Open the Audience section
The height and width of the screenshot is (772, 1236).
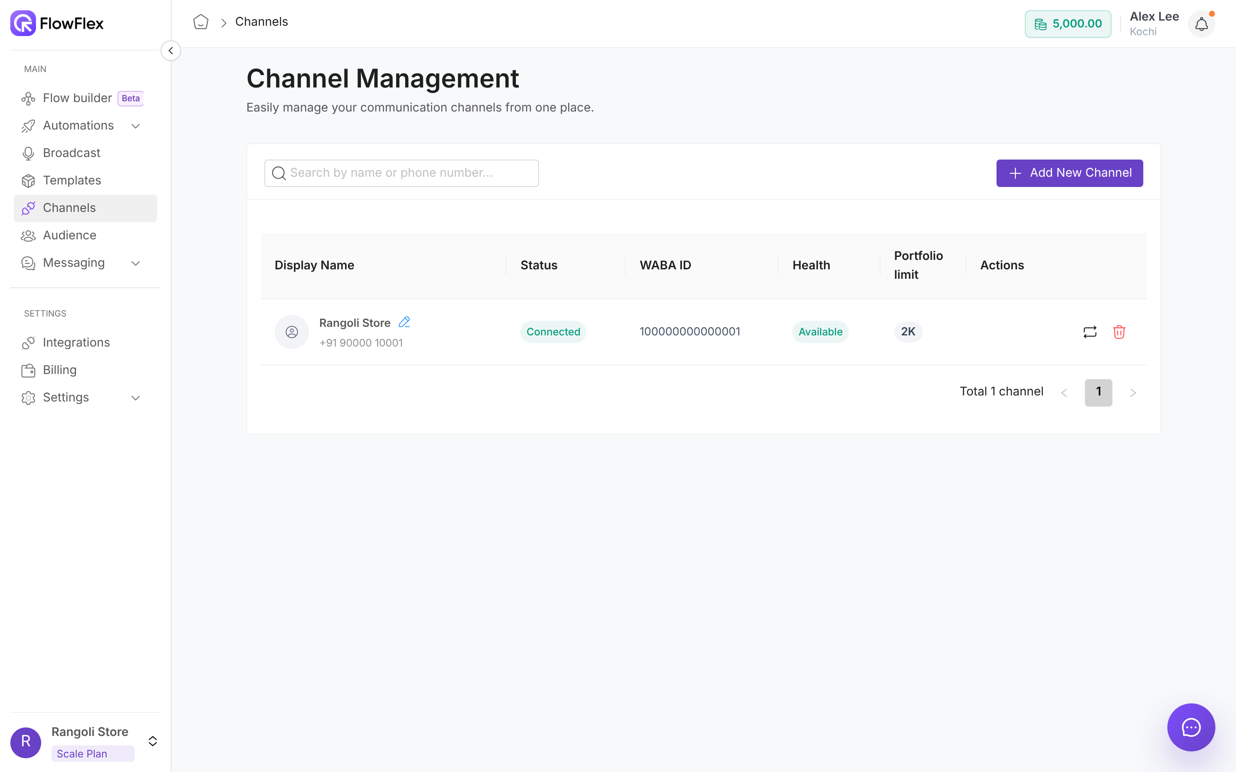(85, 235)
